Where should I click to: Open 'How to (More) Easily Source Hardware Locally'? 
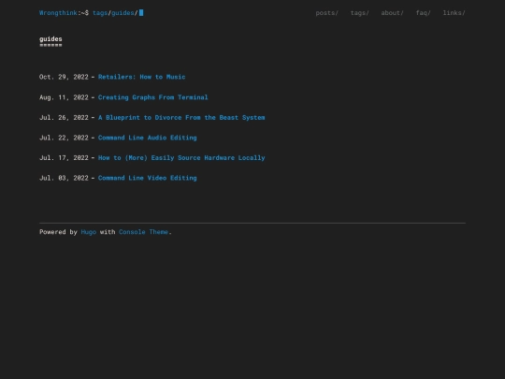[181, 157]
